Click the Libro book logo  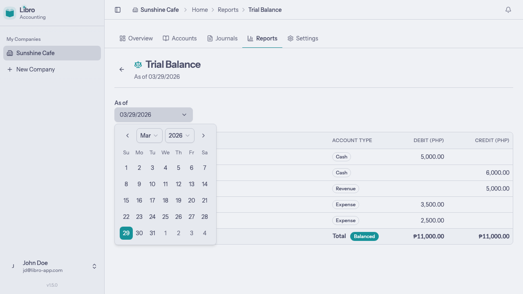click(x=10, y=13)
